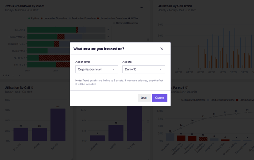Open Utilisation By Cell % options menu
The image size is (254, 160).
pos(65,89)
